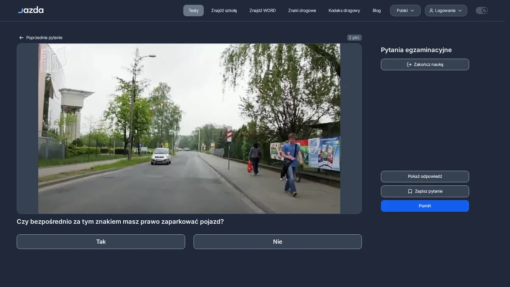This screenshot has height=287, width=510.
Task: Expand the Logowanie dropdown menu
Action: 446,11
